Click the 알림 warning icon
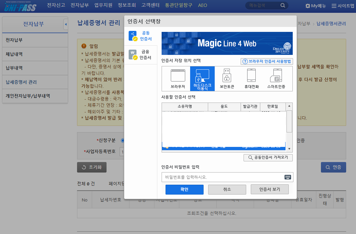356x234 pixels. click(x=84, y=46)
